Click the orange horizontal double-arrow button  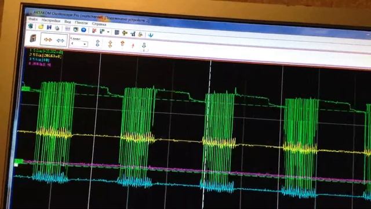click(48, 40)
